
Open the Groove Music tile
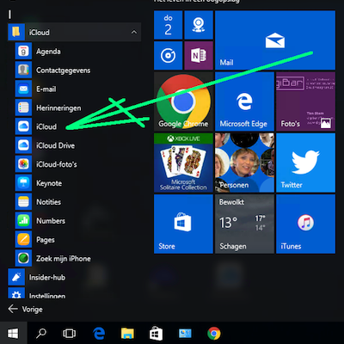point(168,56)
